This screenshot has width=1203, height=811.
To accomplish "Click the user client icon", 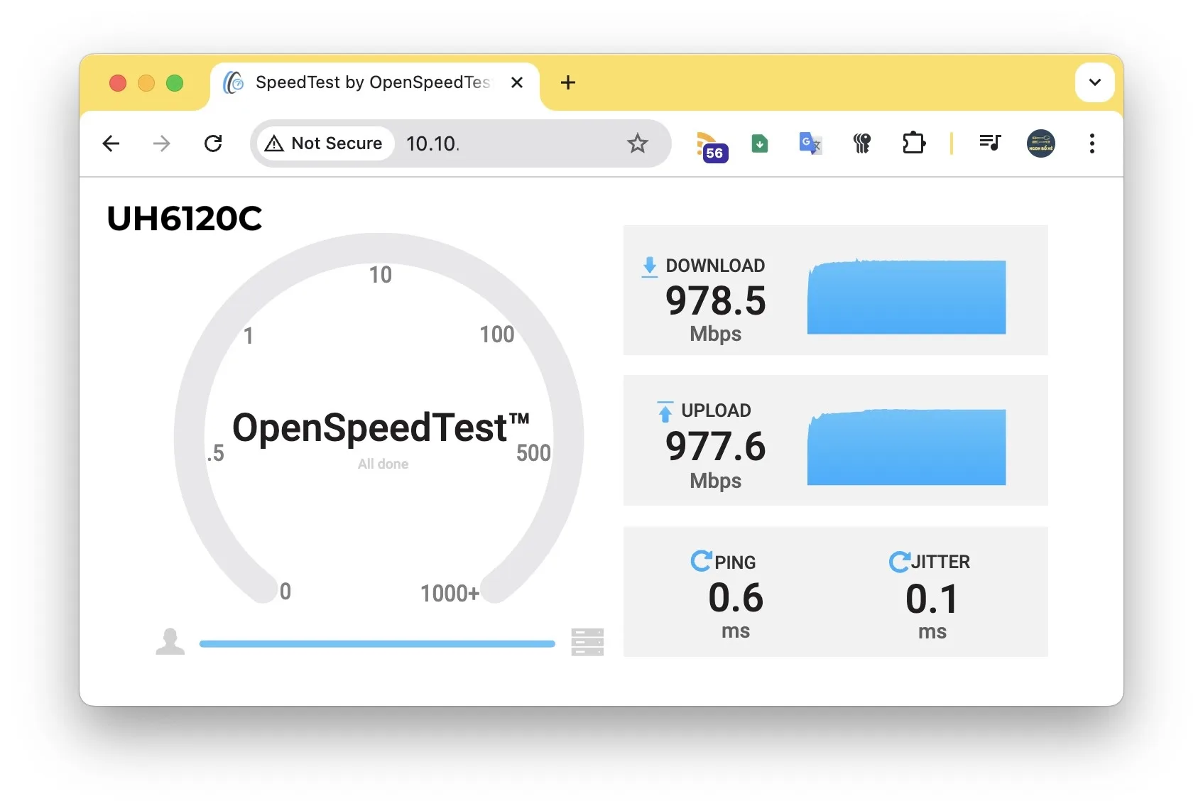I will 170,641.
